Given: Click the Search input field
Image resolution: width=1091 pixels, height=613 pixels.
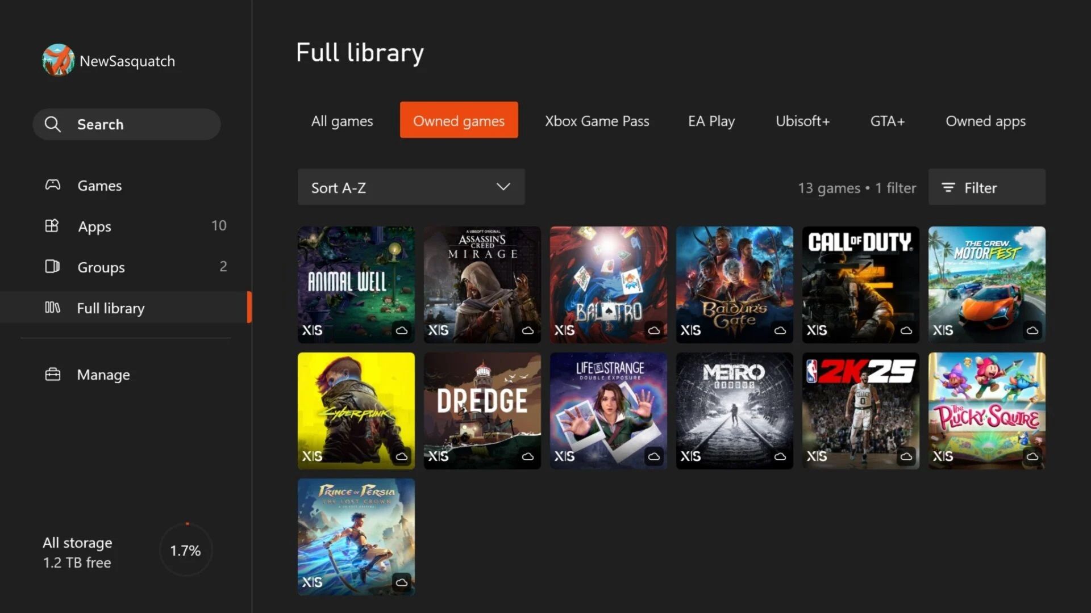Looking at the screenshot, I should tap(127, 124).
